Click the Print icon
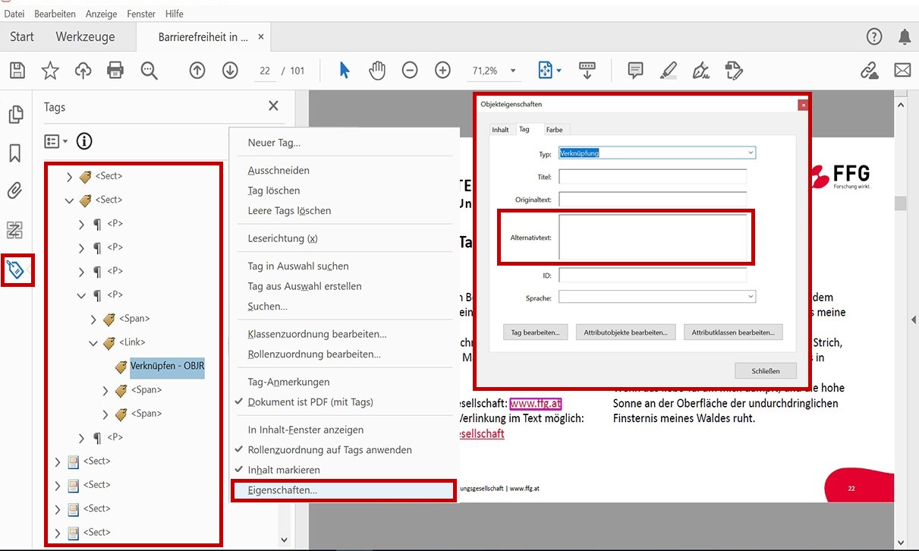919x551 pixels. [x=115, y=71]
